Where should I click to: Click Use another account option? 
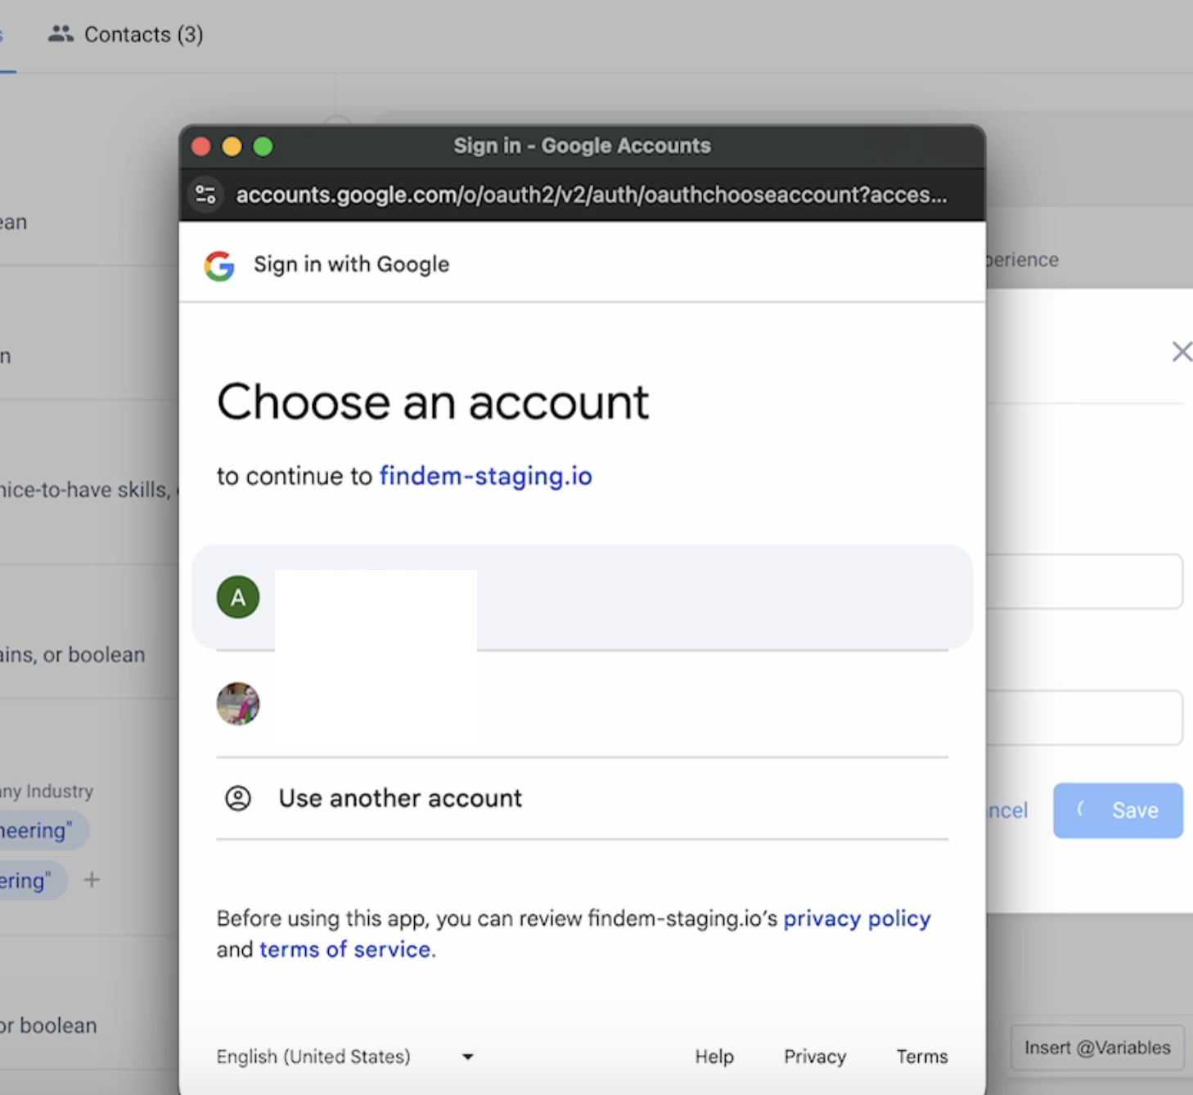pyautogui.click(x=400, y=798)
